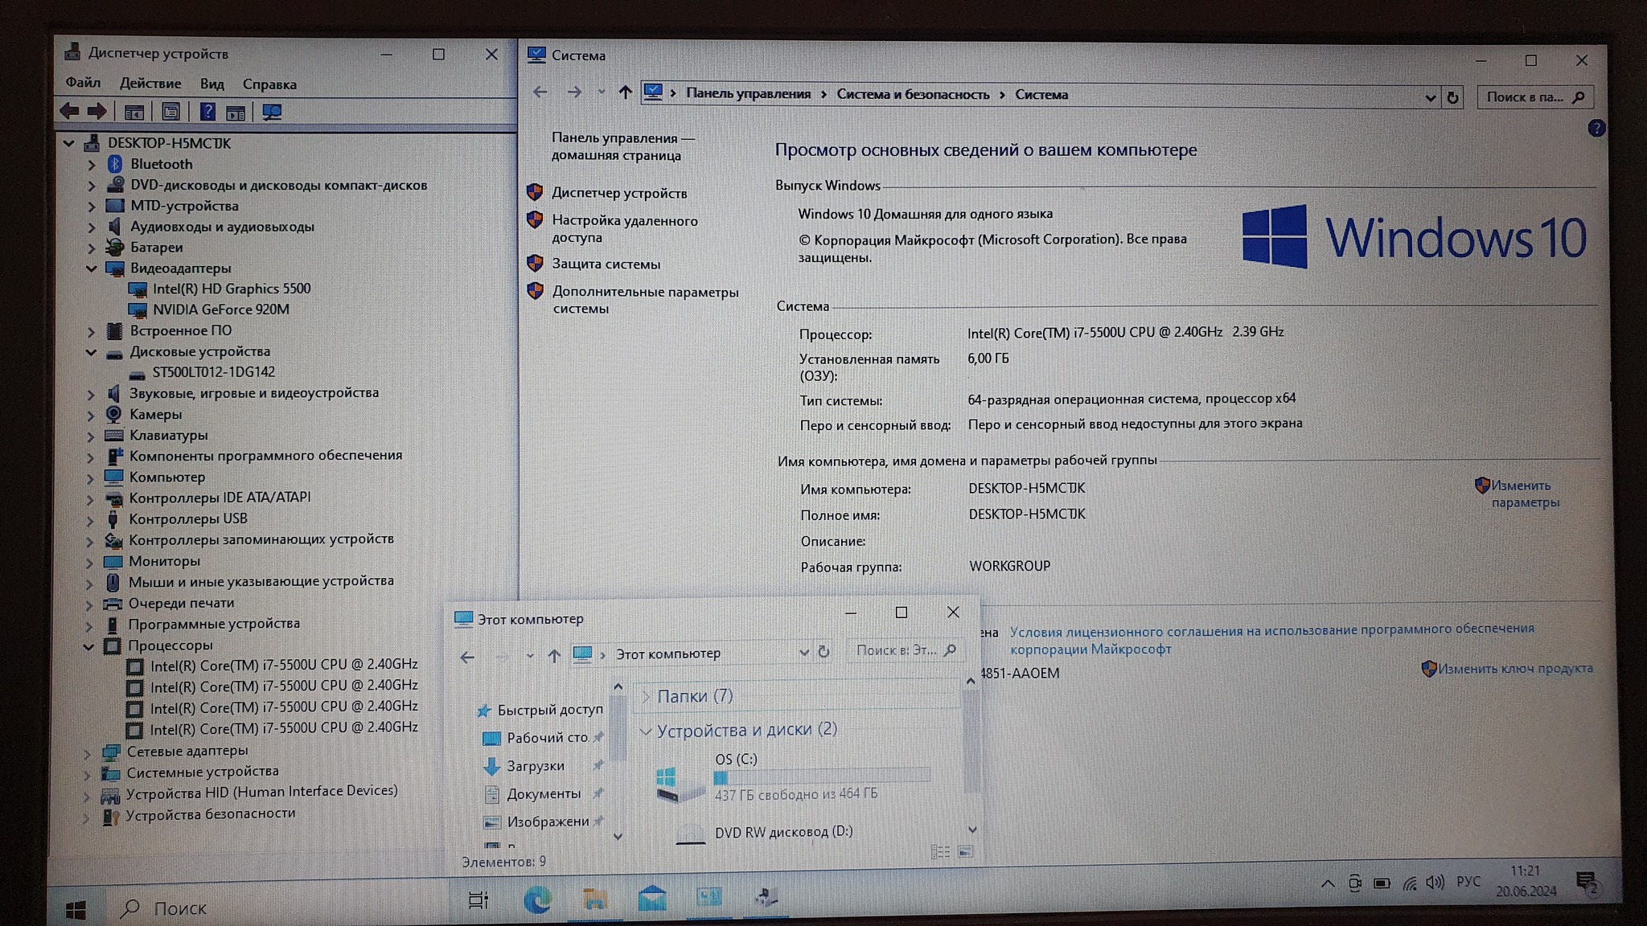The height and width of the screenshot is (926, 1647).
Task: Click the Task View taskbar icon
Action: (478, 900)
